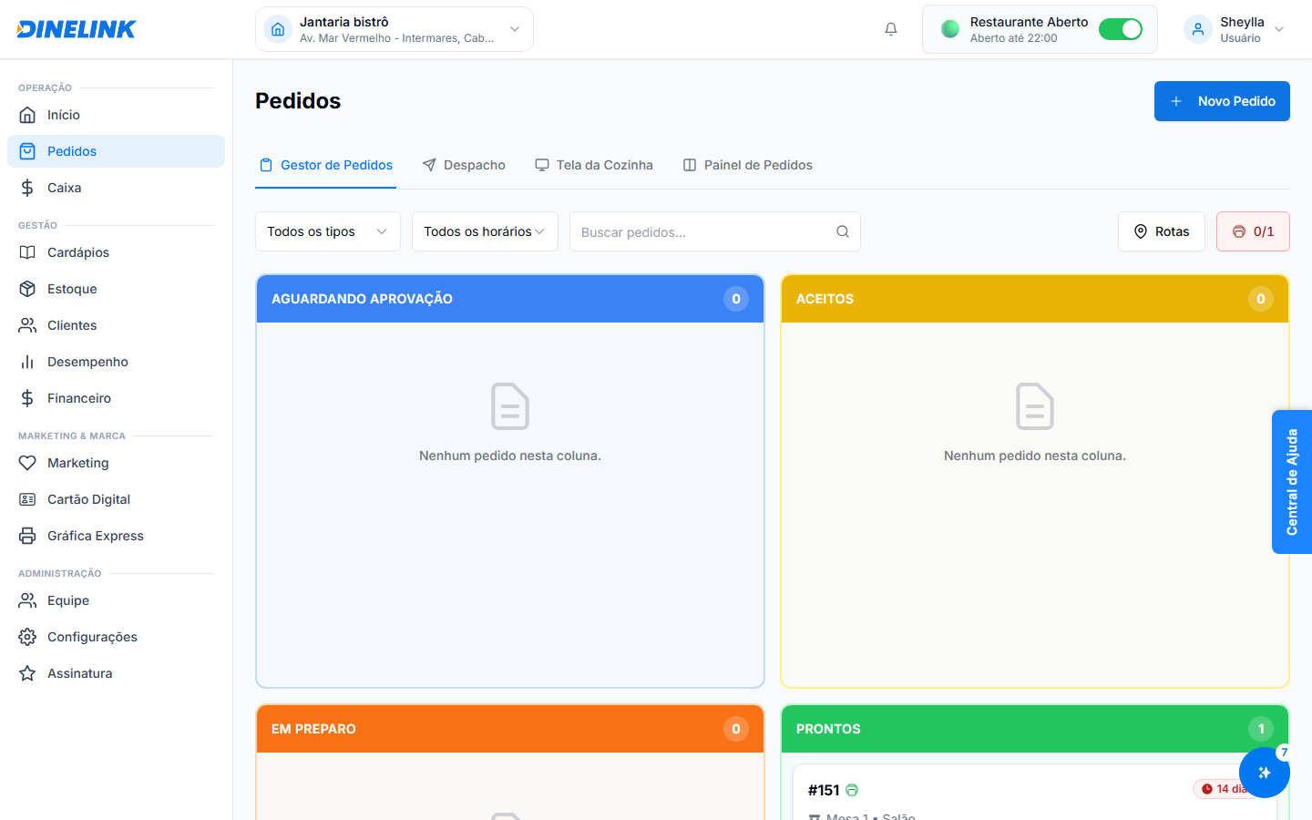1312x820 pixels.
Task: Open Marketing in the sidebar
Action: point(116,463)
